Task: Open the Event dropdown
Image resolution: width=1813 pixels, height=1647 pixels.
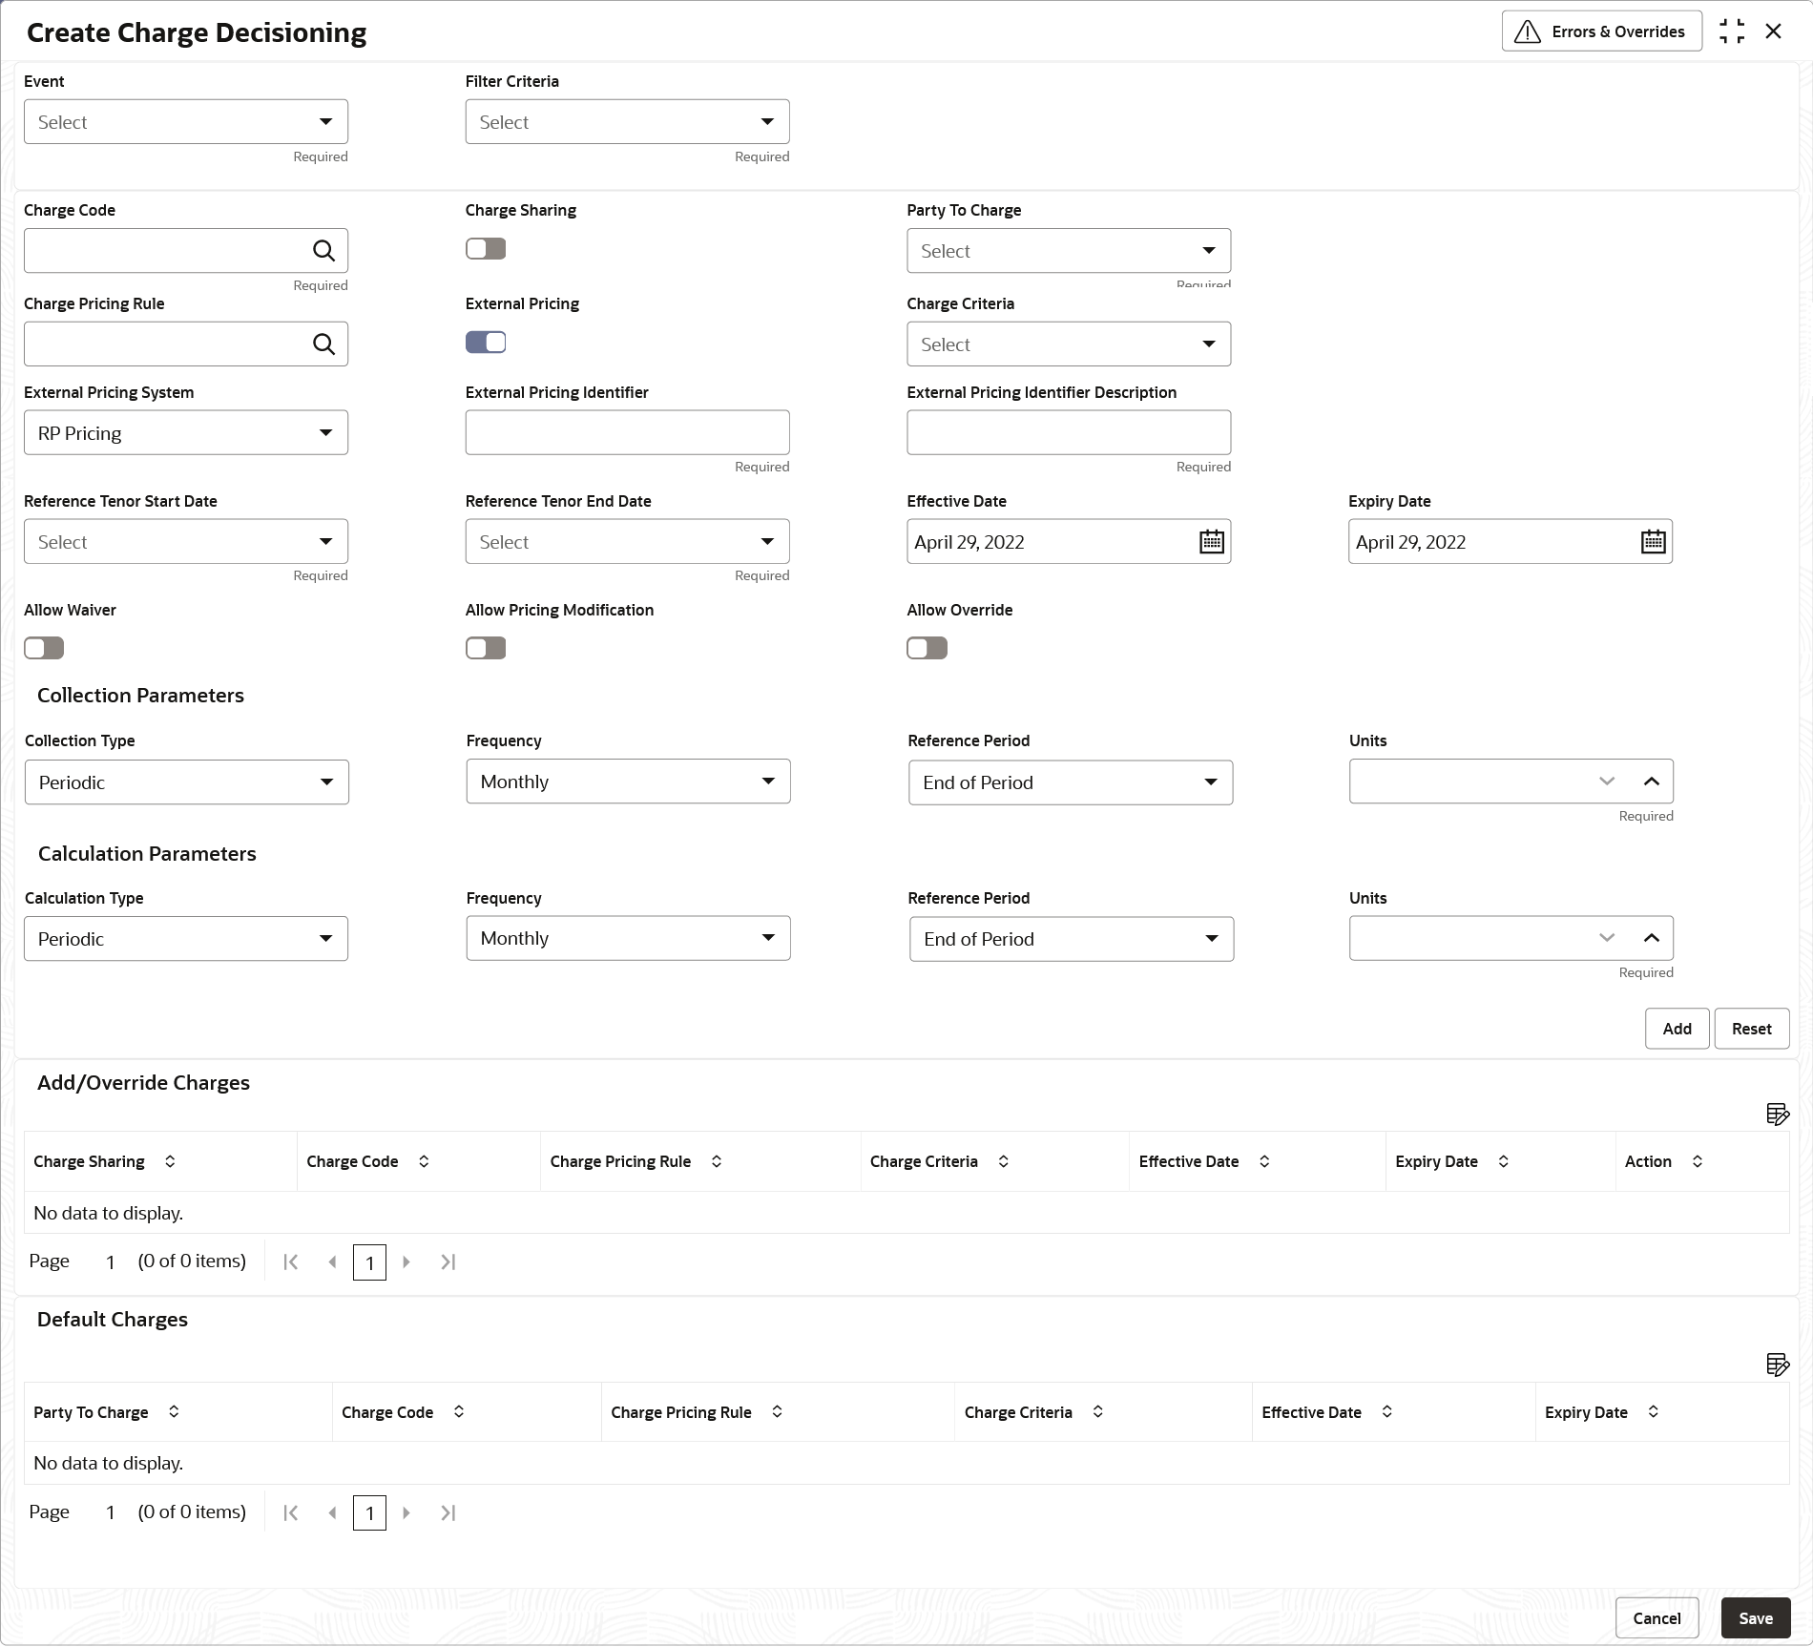Action: [186, 122]
